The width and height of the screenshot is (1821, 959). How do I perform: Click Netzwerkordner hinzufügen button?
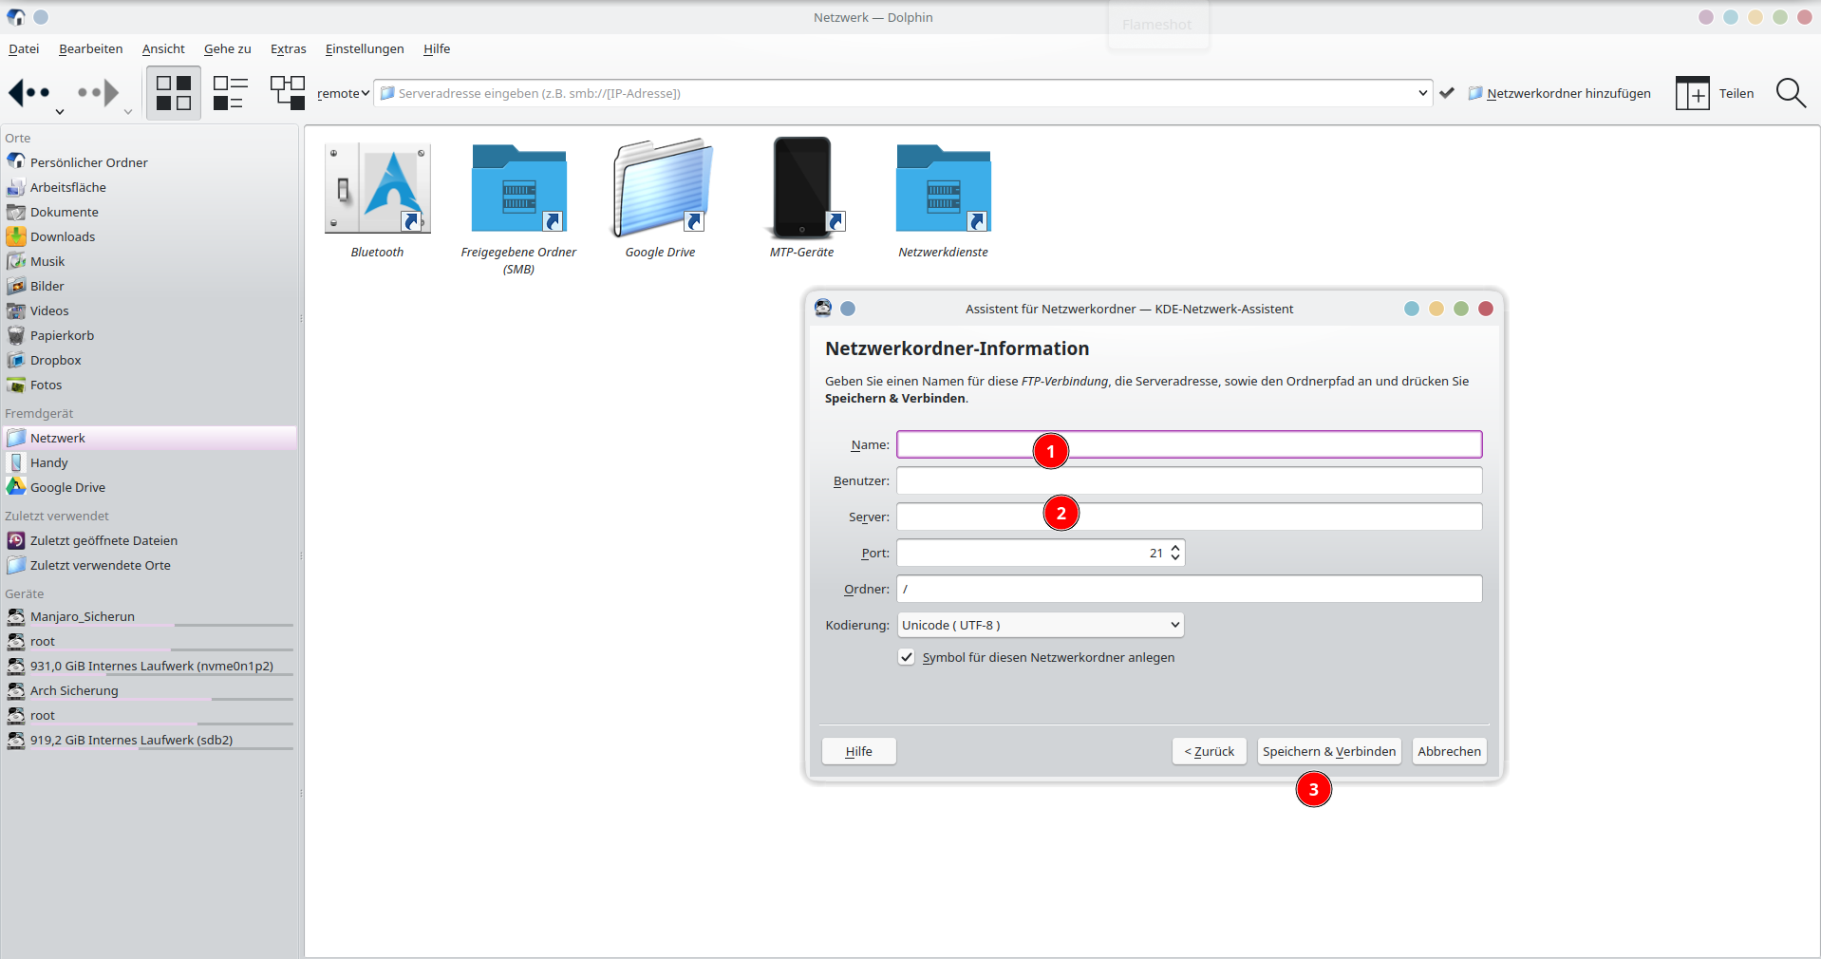tap(1559, 93)
